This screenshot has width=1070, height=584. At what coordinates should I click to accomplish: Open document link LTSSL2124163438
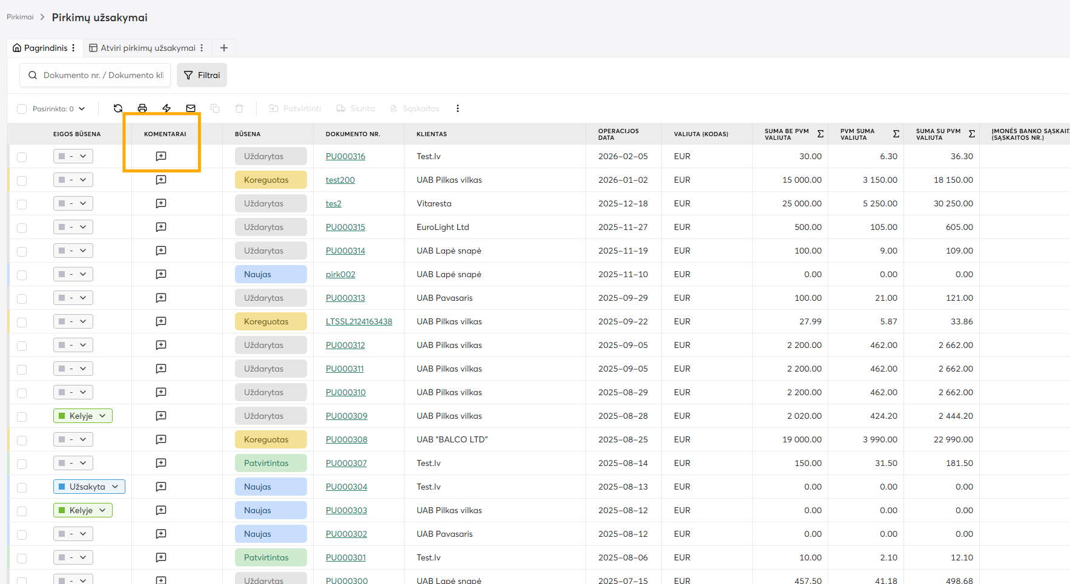pos(358,321)
